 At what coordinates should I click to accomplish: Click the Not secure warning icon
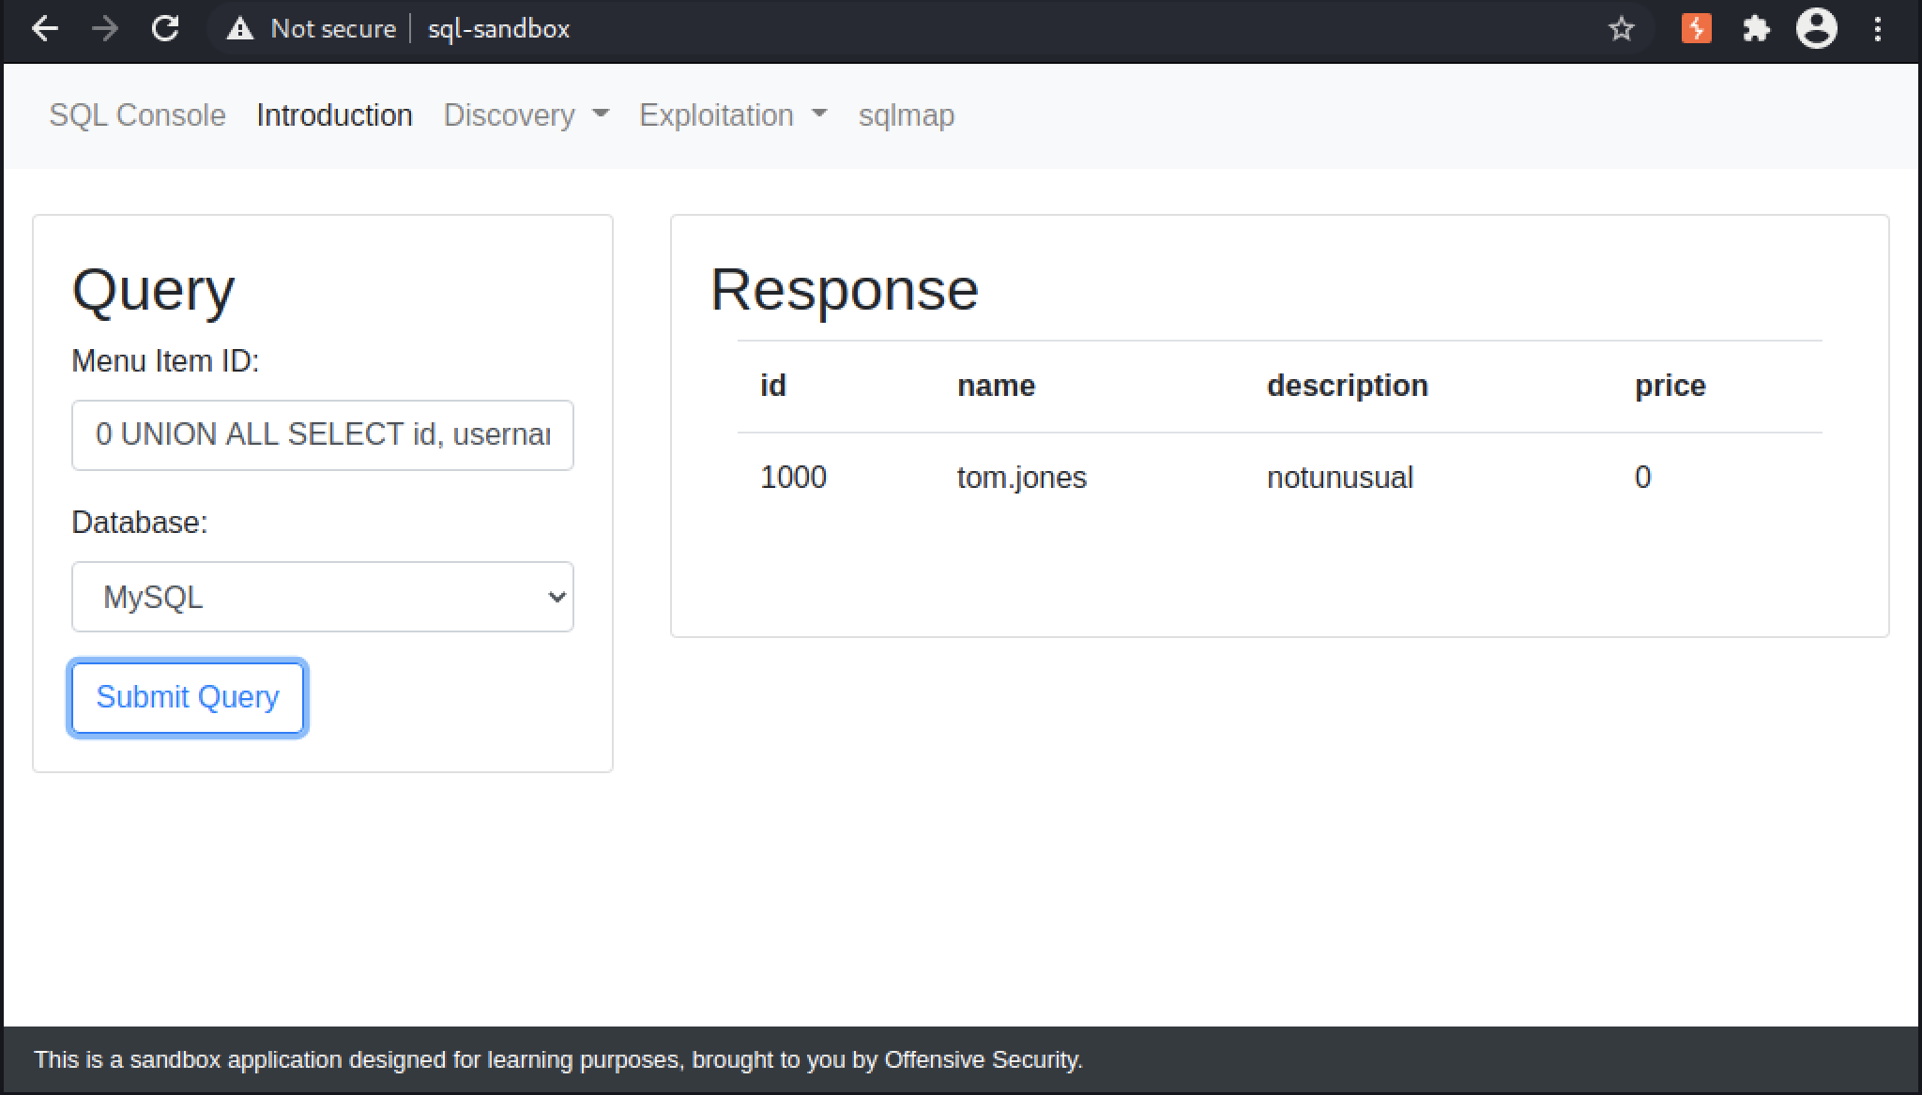pos(240,29)
